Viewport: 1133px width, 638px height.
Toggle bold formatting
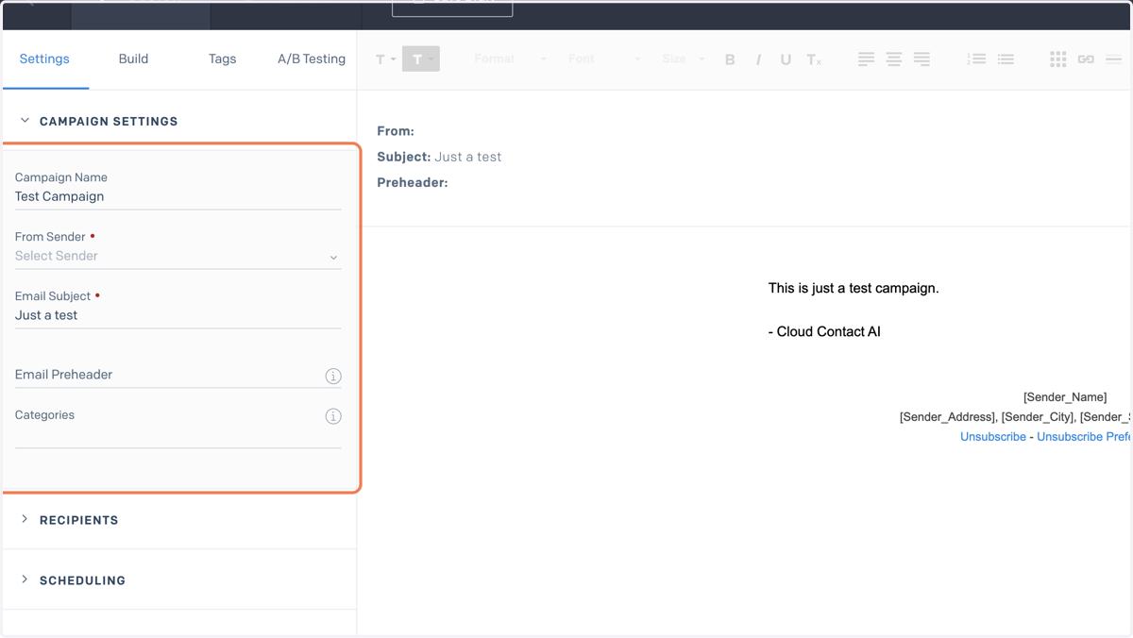pyautogui.click(x=730, y=59)
